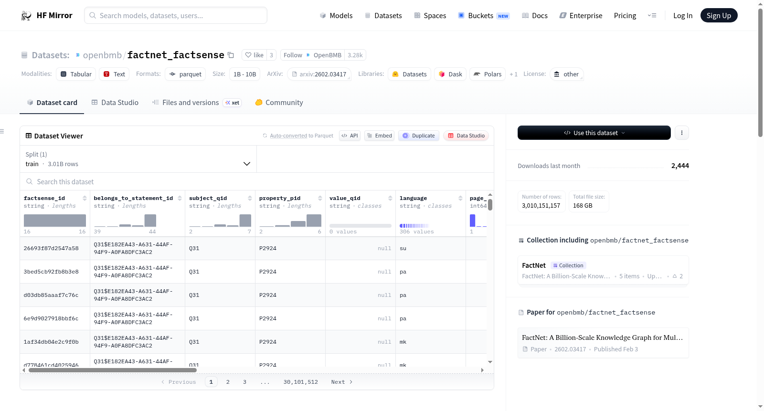Open Data Studio from viewer header

tap(466, 136)
